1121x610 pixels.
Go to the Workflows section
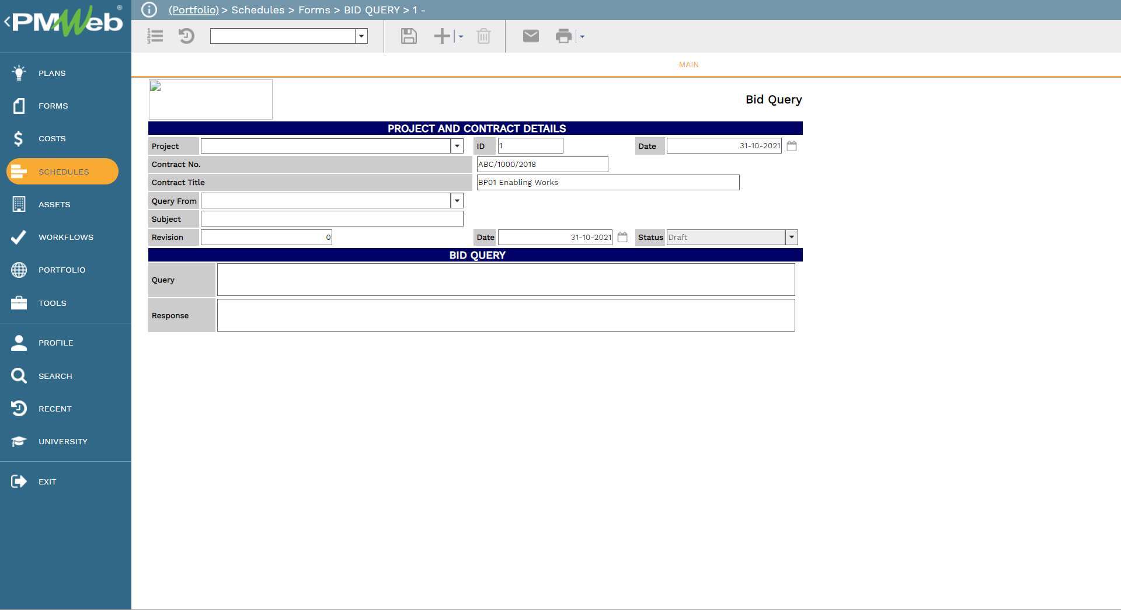click(x=65, y=237)
